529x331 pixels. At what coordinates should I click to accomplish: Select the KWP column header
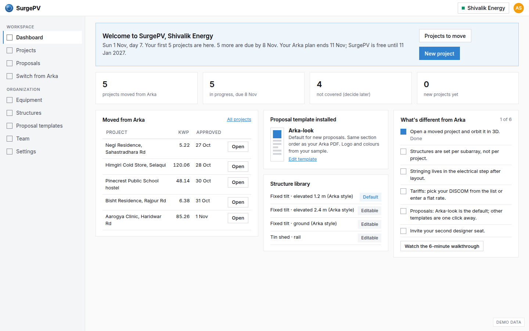(x=184, y=132)
